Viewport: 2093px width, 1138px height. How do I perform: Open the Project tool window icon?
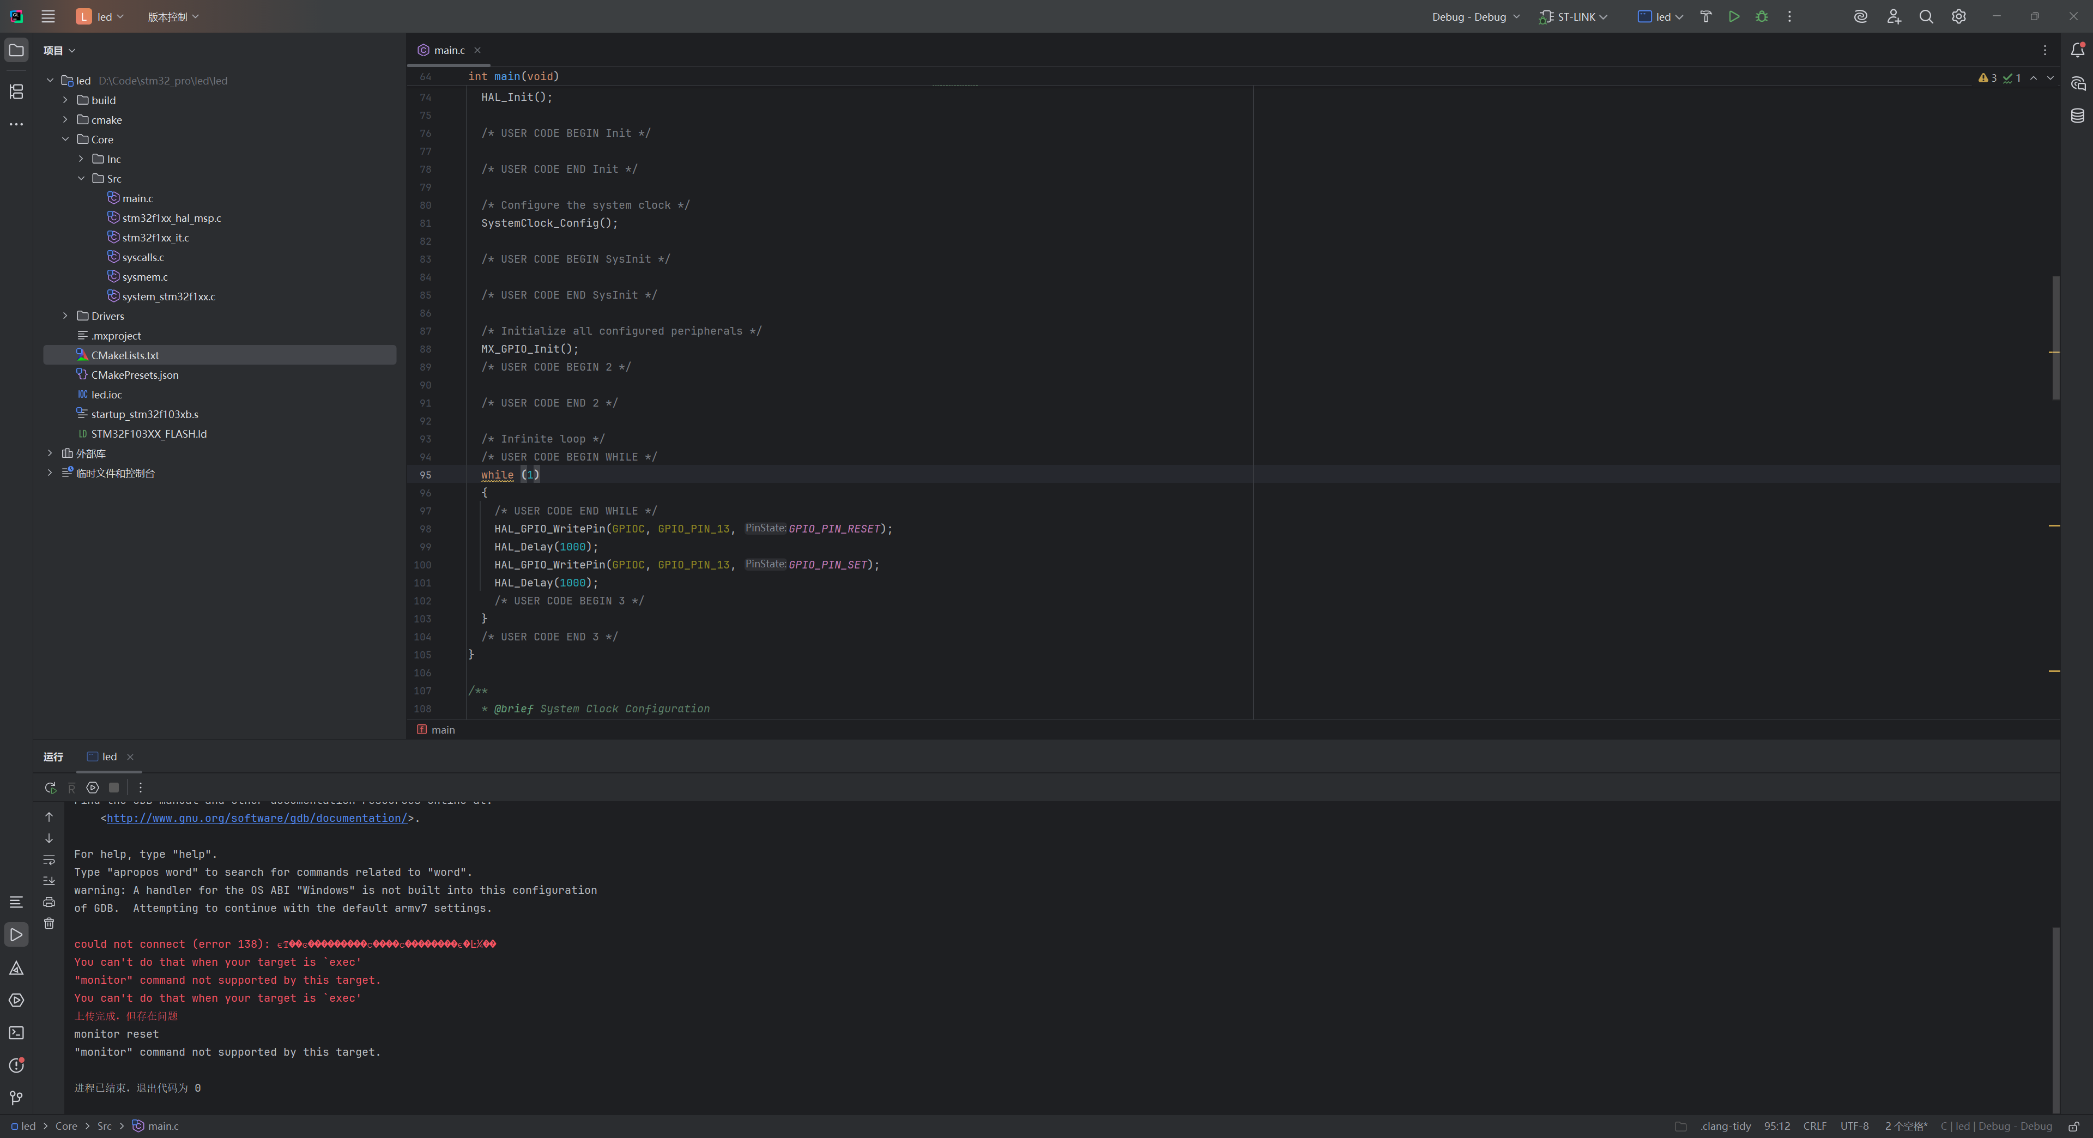pos(16,50)
